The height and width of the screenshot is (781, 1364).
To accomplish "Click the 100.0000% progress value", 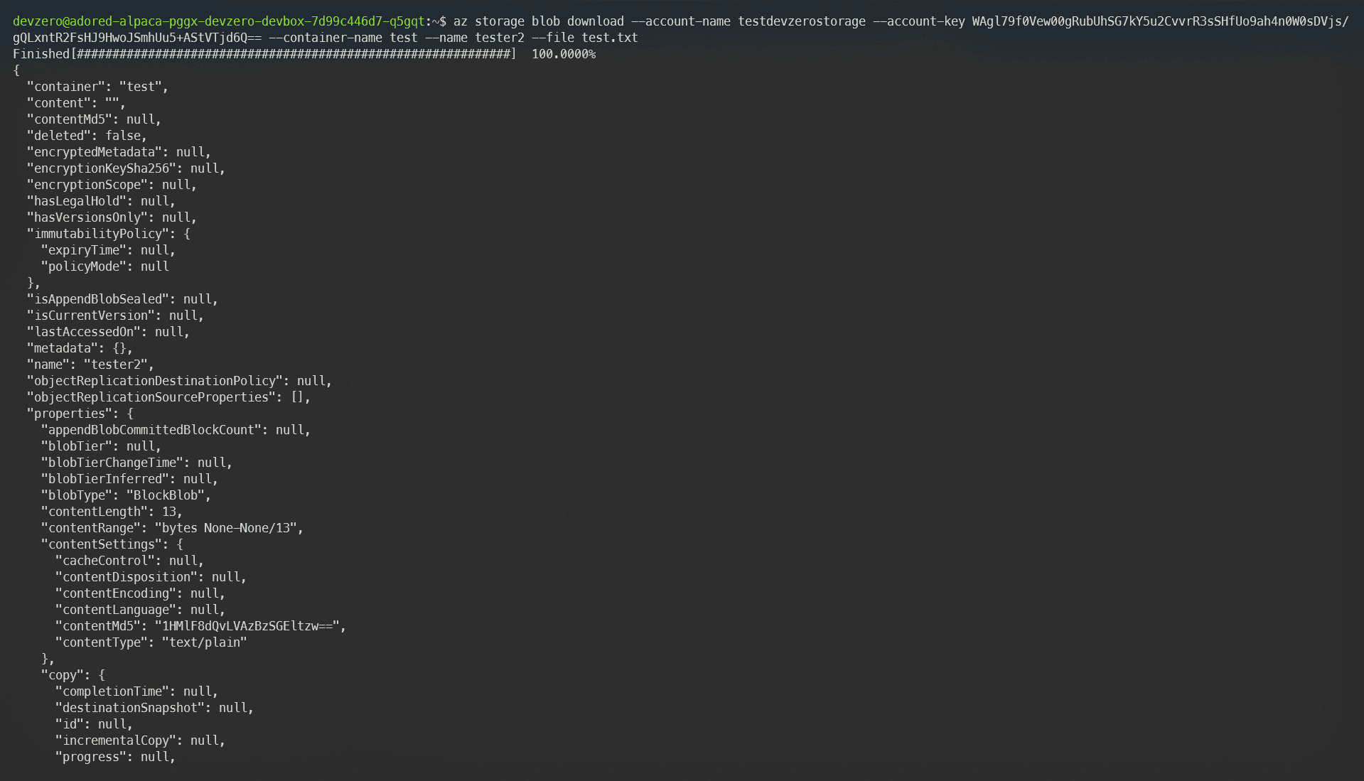I will [x=563, y=54].
